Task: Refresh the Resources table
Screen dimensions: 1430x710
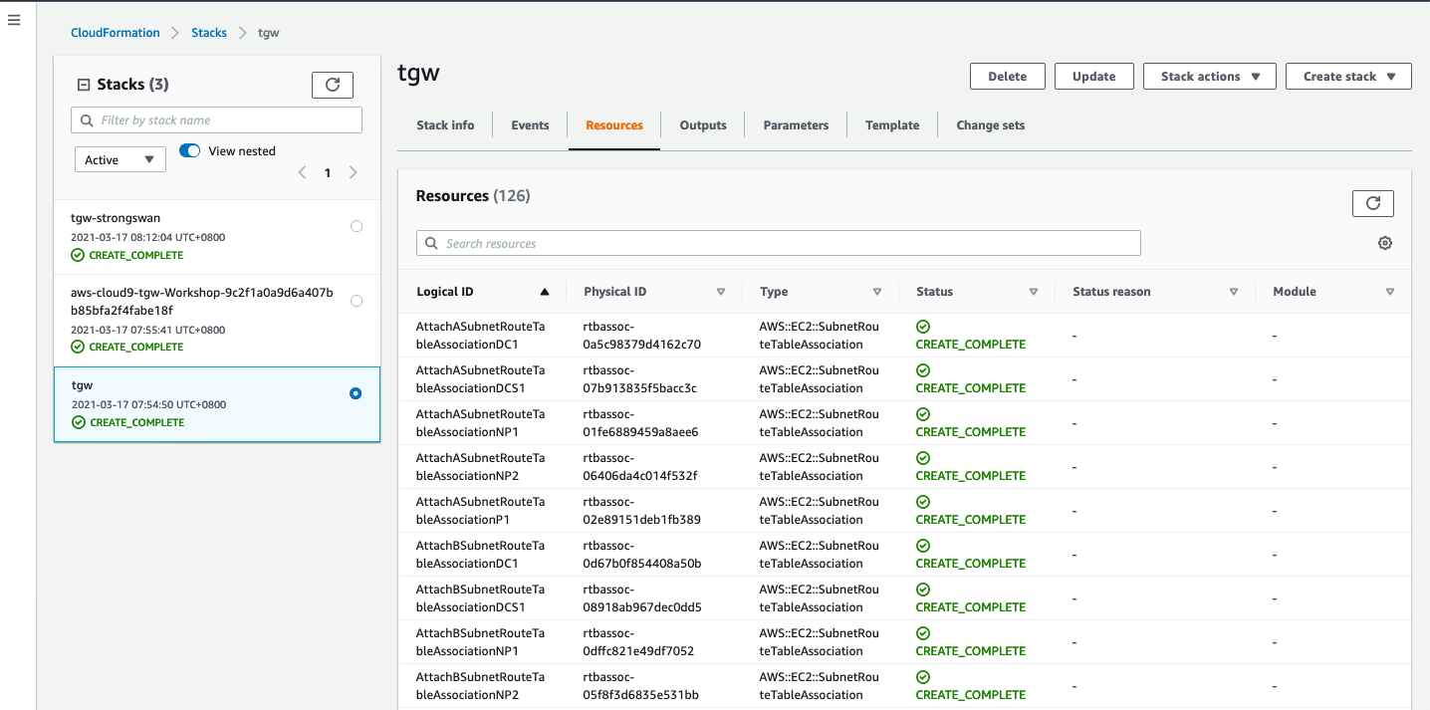Action: (x=1372, y=203)
